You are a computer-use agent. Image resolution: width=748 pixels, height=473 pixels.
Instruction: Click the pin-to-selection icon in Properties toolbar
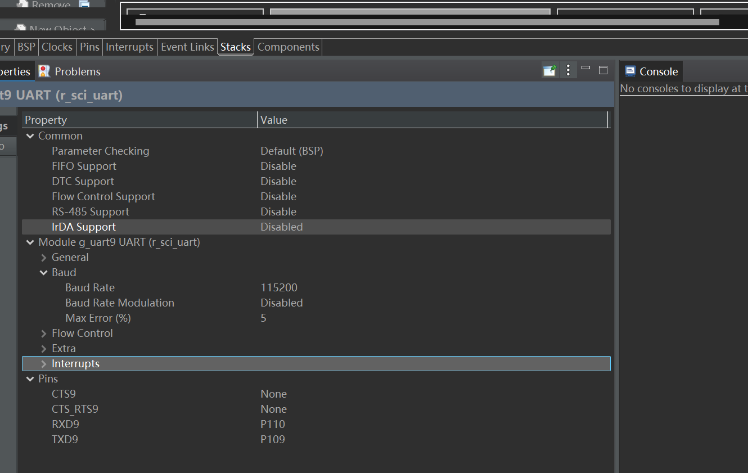549,70
